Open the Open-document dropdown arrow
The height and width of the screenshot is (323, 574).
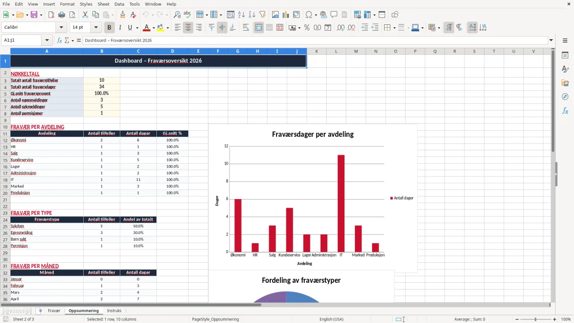26,15
